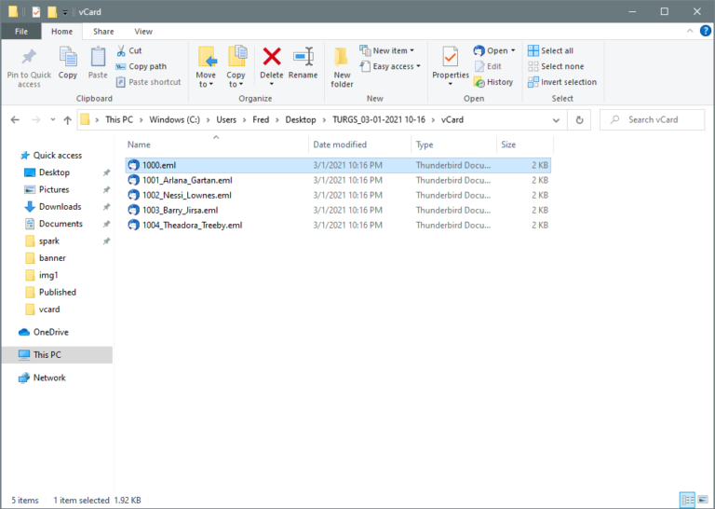Click the Copy icon in Clipboard group
This screenshot has width=715, height=509.
click(x=68, y=63)
